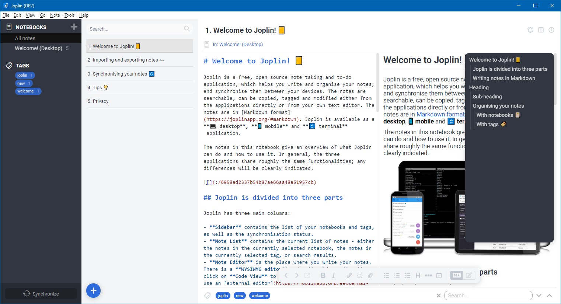This screenshot has width=561, height=304.
Task: Insert a code block
Action: point(360,275)
